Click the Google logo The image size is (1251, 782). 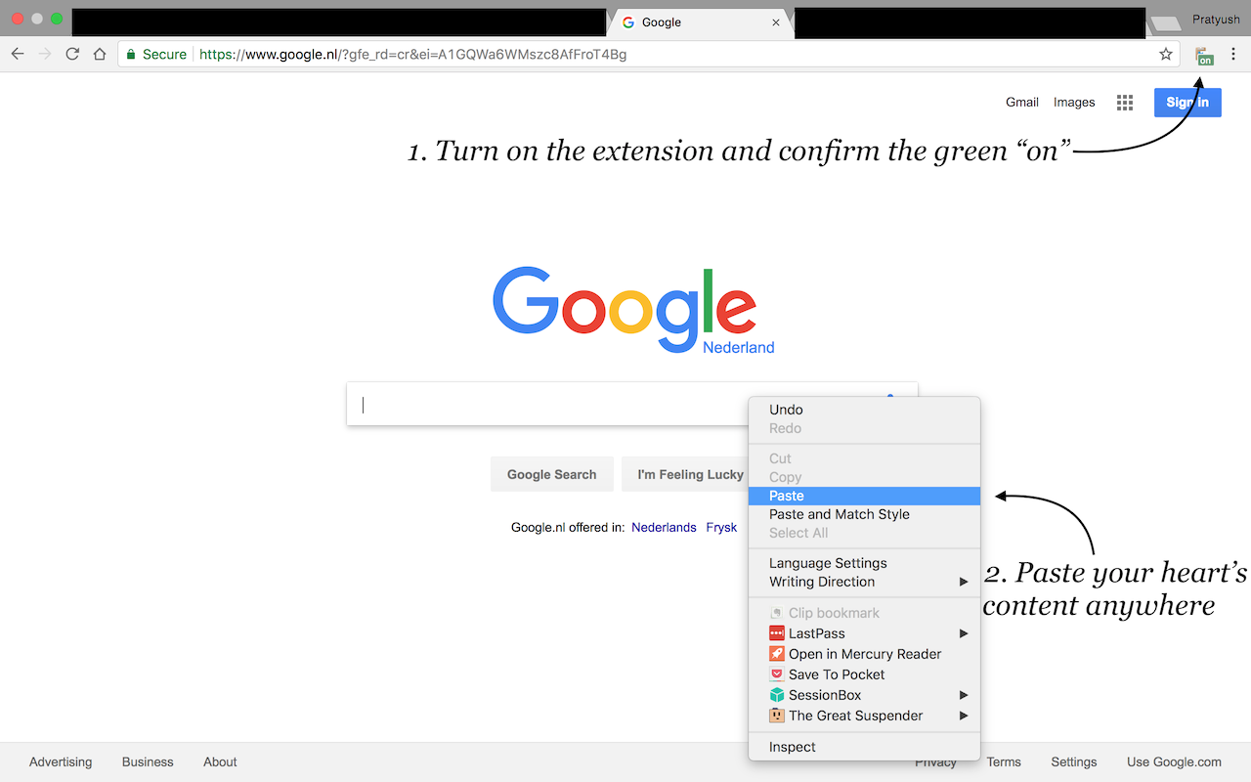coord(625,309)
